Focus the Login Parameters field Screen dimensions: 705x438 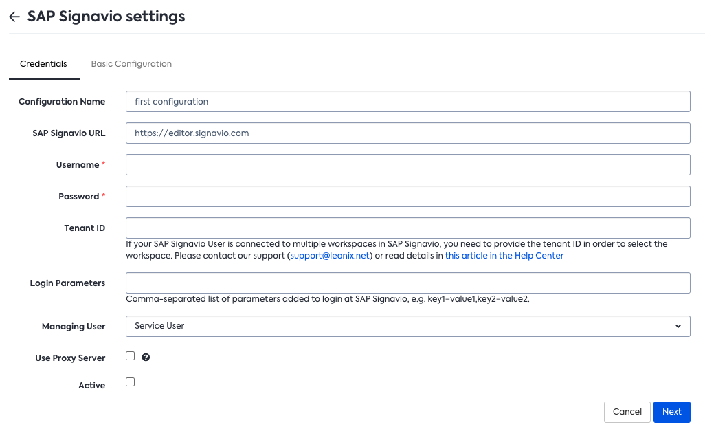click(x=407, y=283)
